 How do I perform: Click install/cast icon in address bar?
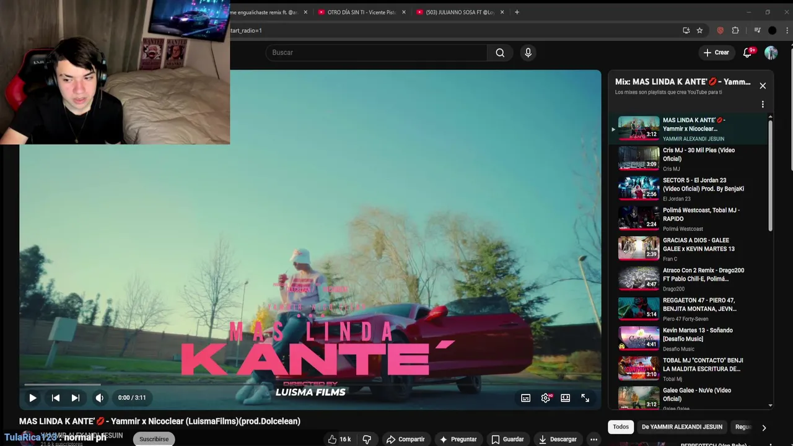[686, 30]
